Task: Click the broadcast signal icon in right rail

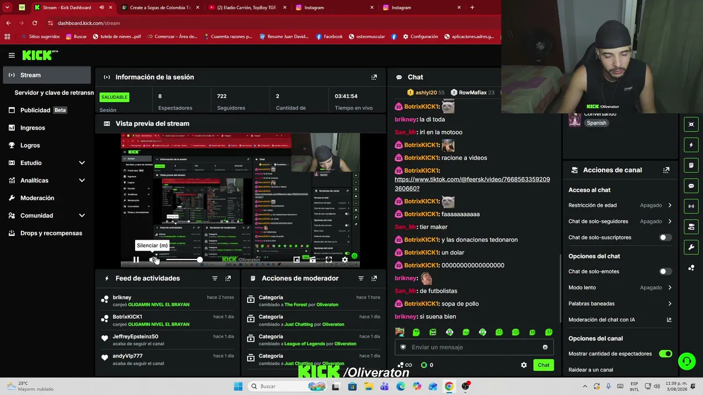Action: point(691,206)
